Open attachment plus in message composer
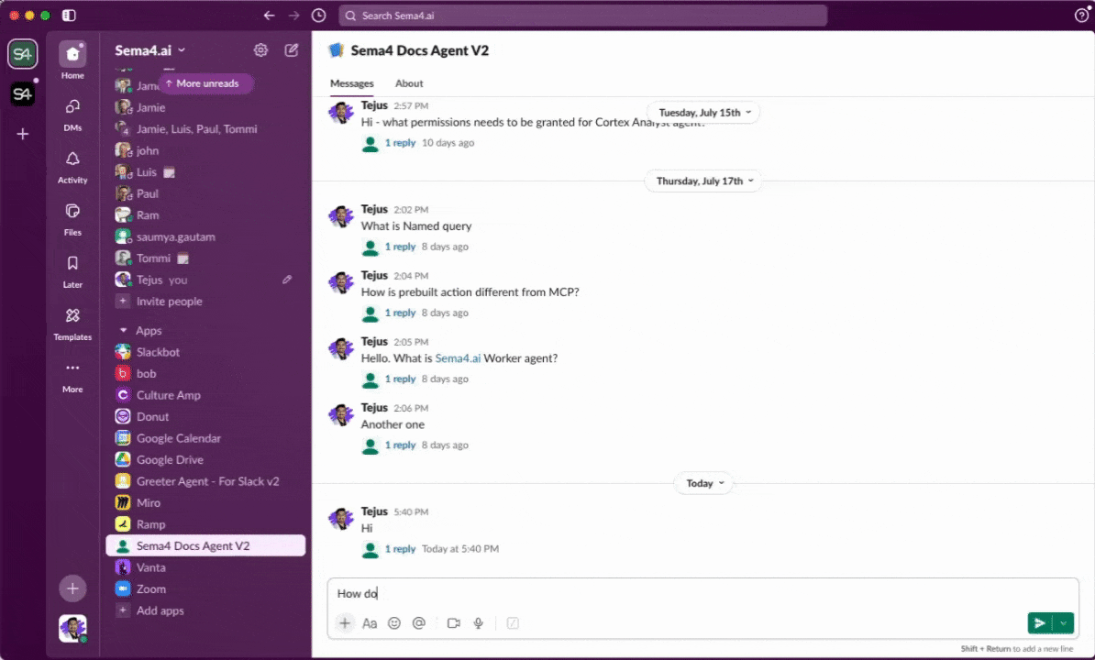Viewport: 1095px width, 660px height. click(345, 623)
